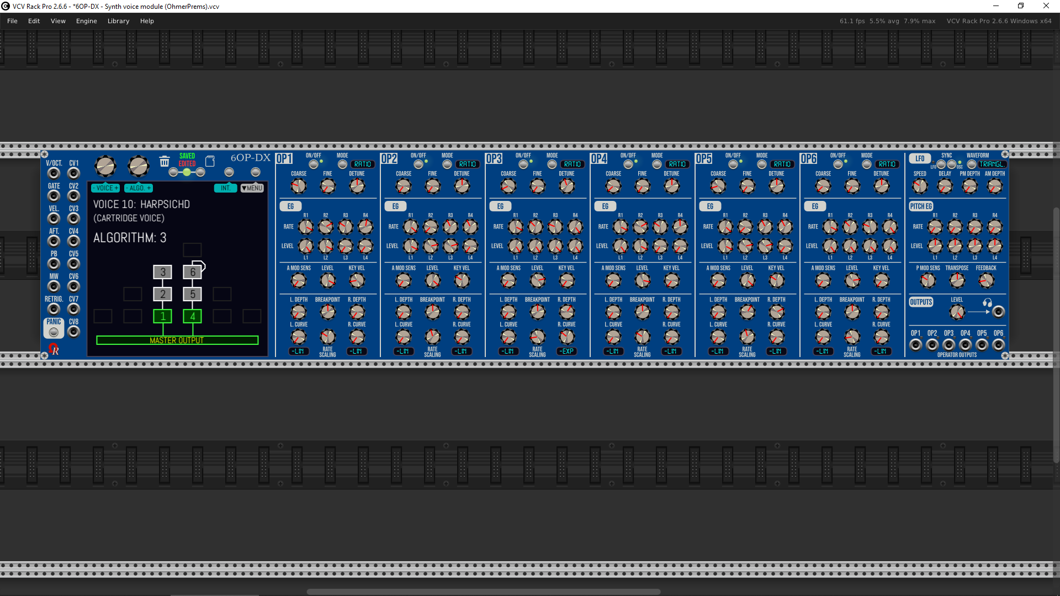Open the Library menu

click(x=118, y=21)
